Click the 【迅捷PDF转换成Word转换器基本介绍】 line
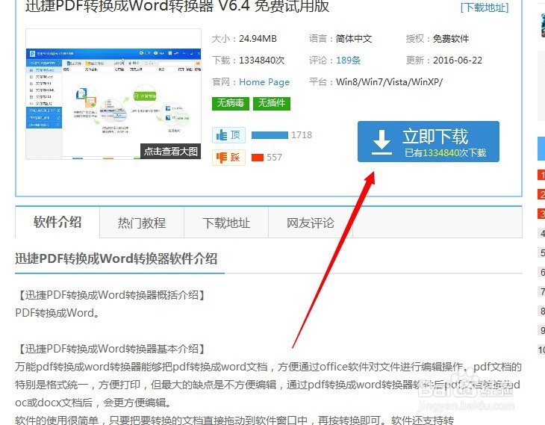Image resolution: width=545 pixels, height=425 pixels. (x=110, y=349)
